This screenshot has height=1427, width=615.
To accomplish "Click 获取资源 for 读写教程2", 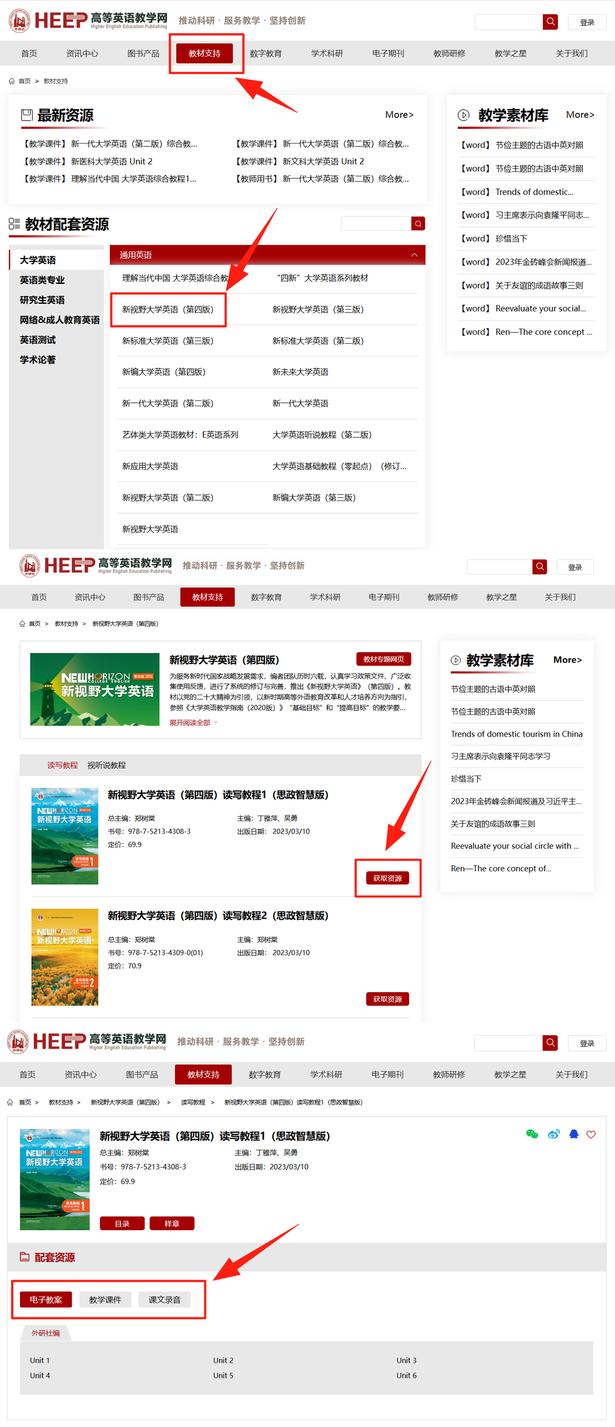I will tap(387, 999).
